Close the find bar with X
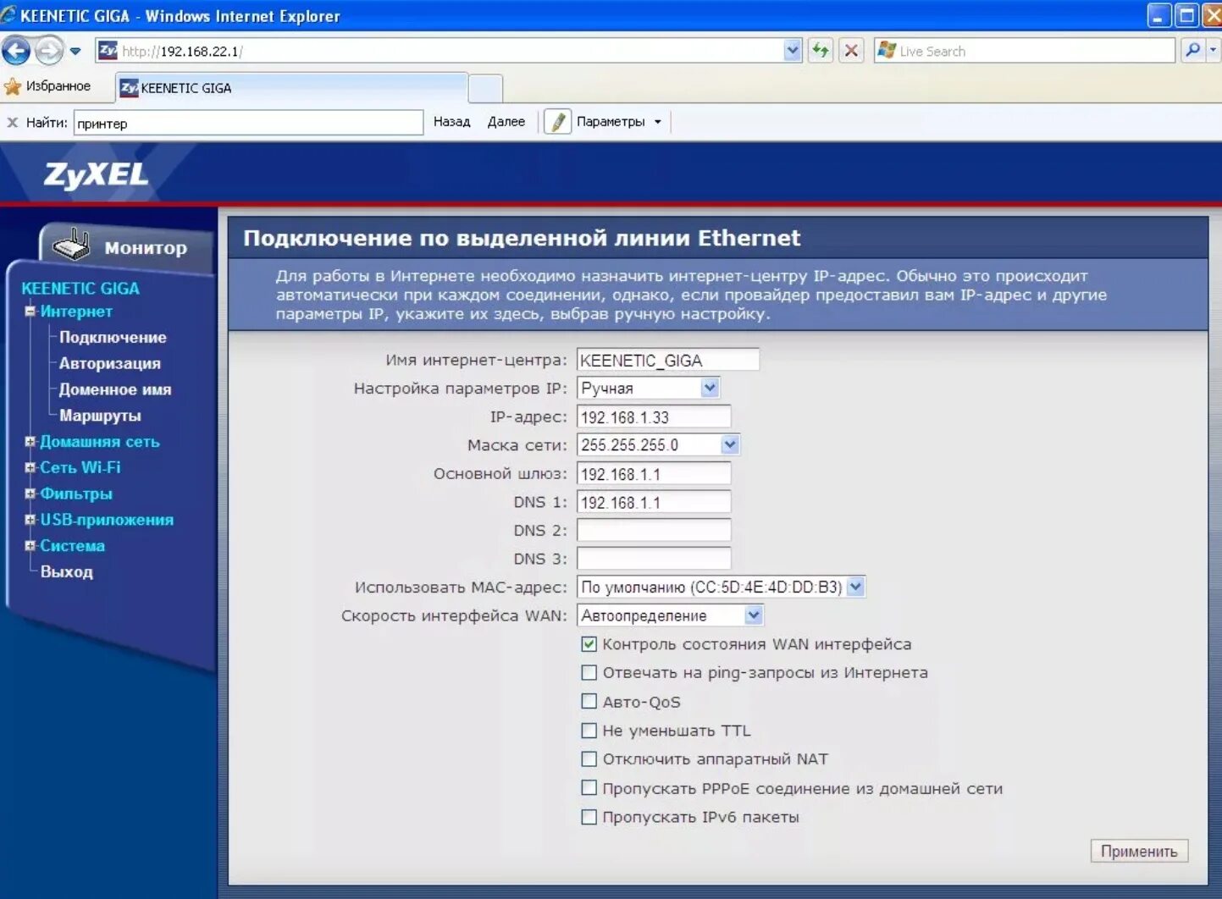 coord(12,123)
